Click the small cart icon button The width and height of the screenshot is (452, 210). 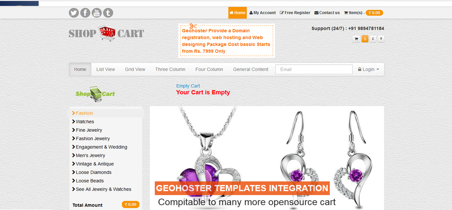[x=356, y=39]
